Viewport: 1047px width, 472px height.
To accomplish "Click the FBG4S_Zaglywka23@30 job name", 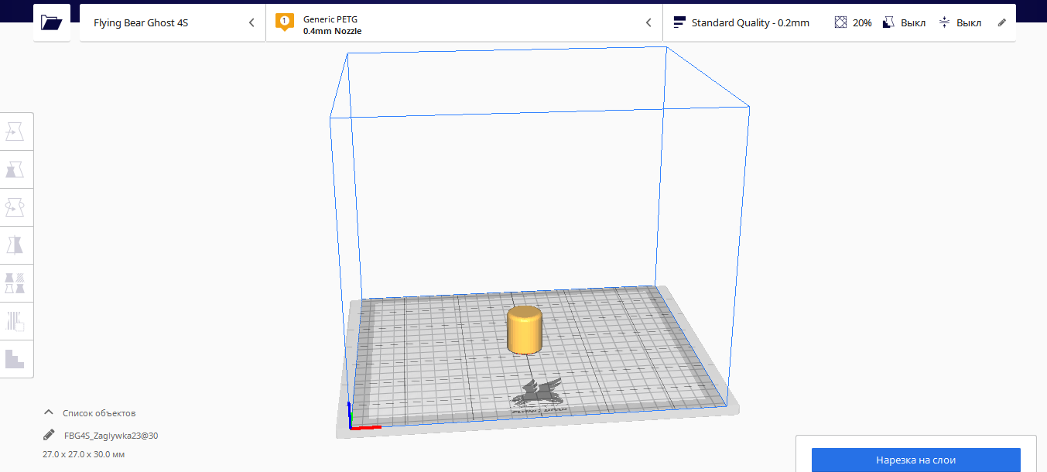I will coord(111,436).
